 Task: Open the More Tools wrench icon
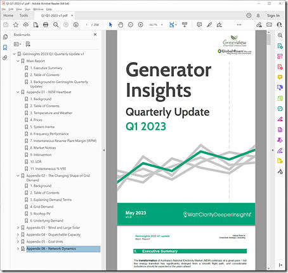coord(280,172)
